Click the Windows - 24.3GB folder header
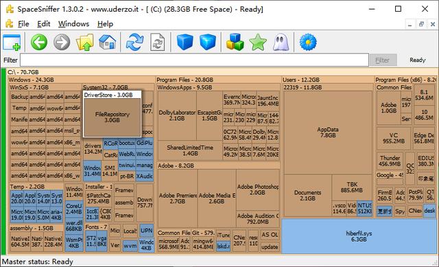 point(81,80)
